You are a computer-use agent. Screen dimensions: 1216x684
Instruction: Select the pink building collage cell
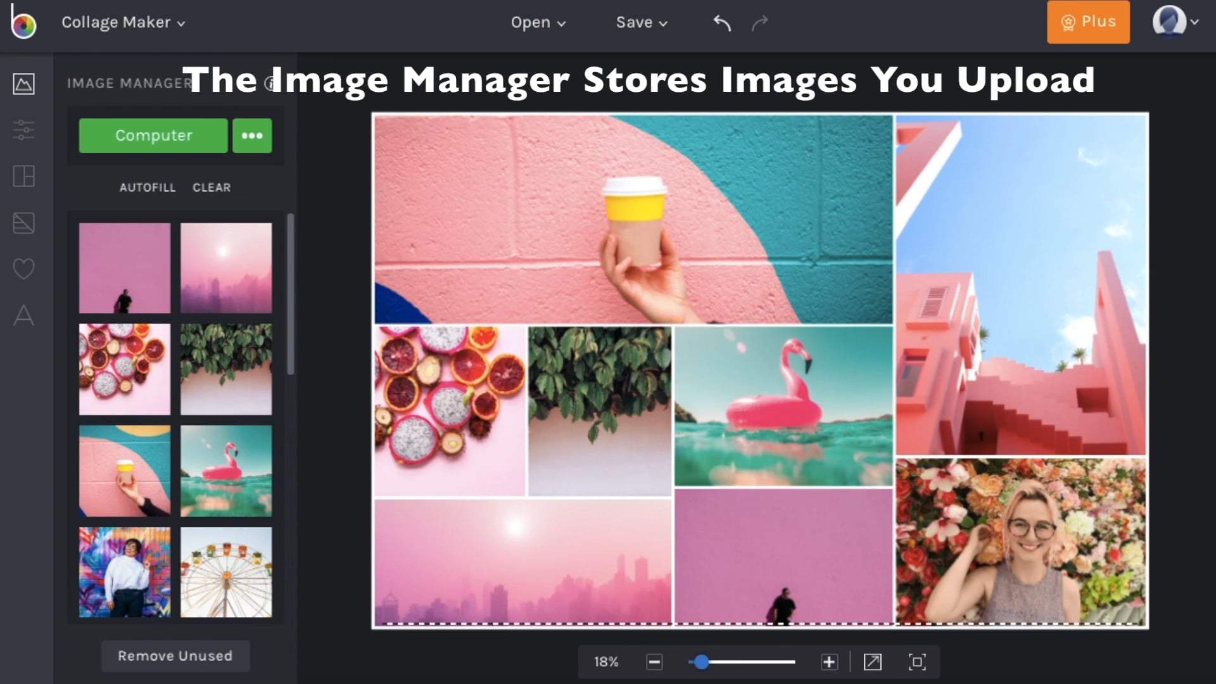[1021, 285]
